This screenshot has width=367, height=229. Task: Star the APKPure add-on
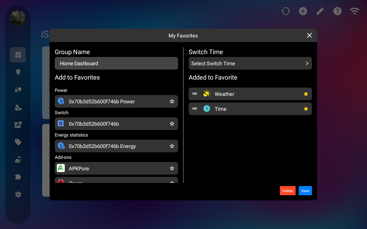[x=172, y=168]
